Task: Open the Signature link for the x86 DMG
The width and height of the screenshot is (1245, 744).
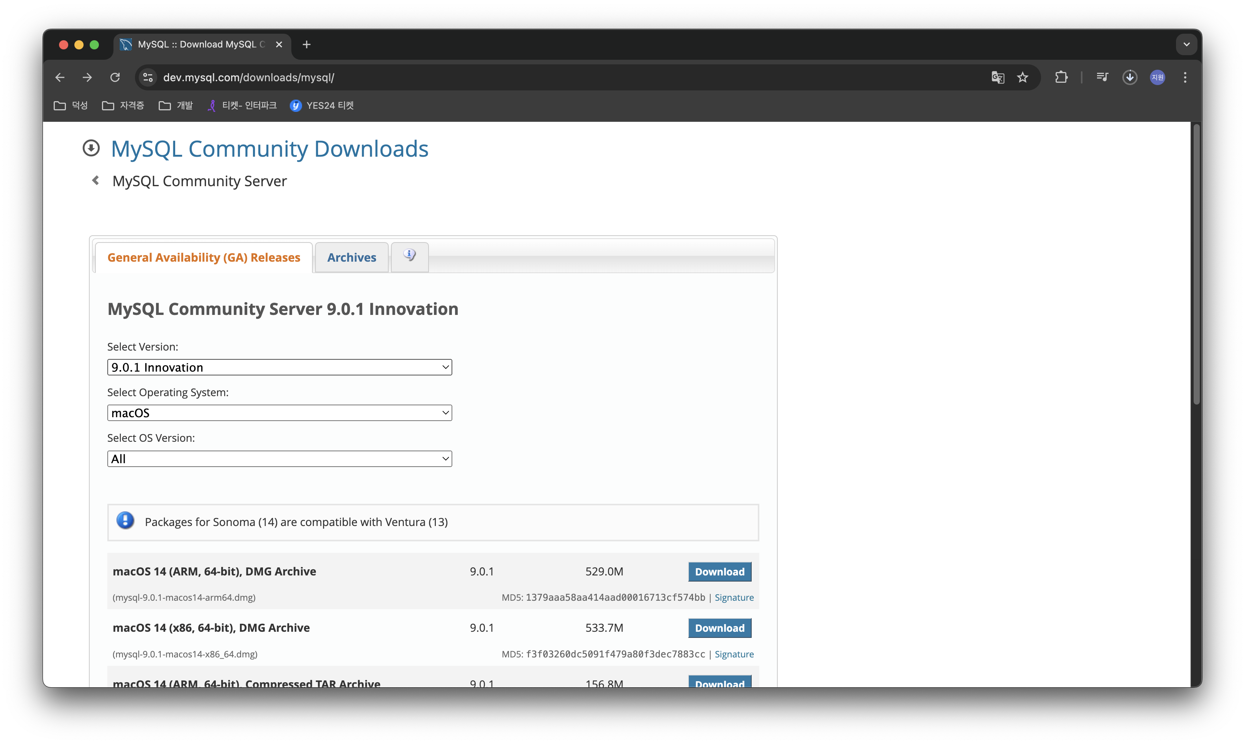Action: (x=734, y=654)
